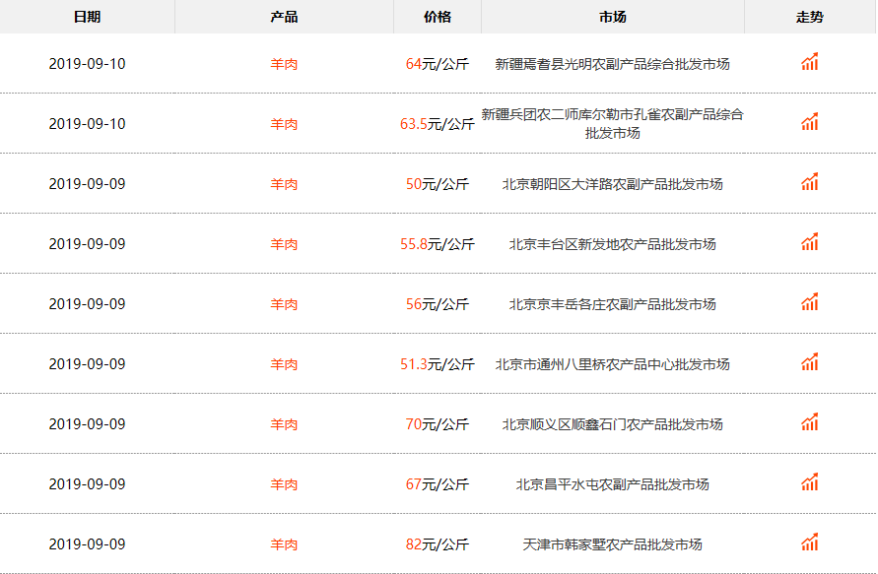Click the 市场 column header
878x574 pixels.
pos(613,17)
